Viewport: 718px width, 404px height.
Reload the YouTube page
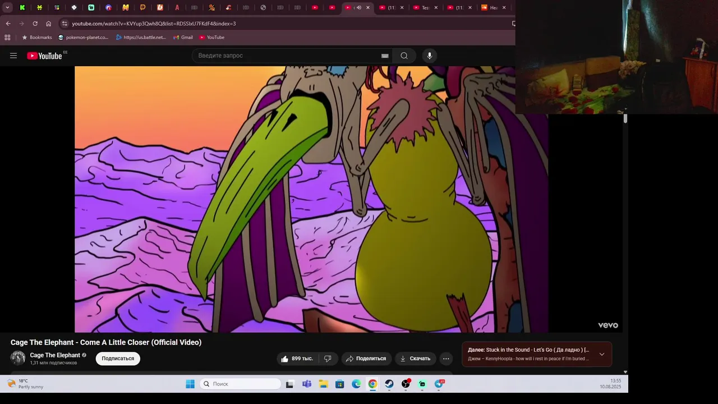click(x=35, y=24)
